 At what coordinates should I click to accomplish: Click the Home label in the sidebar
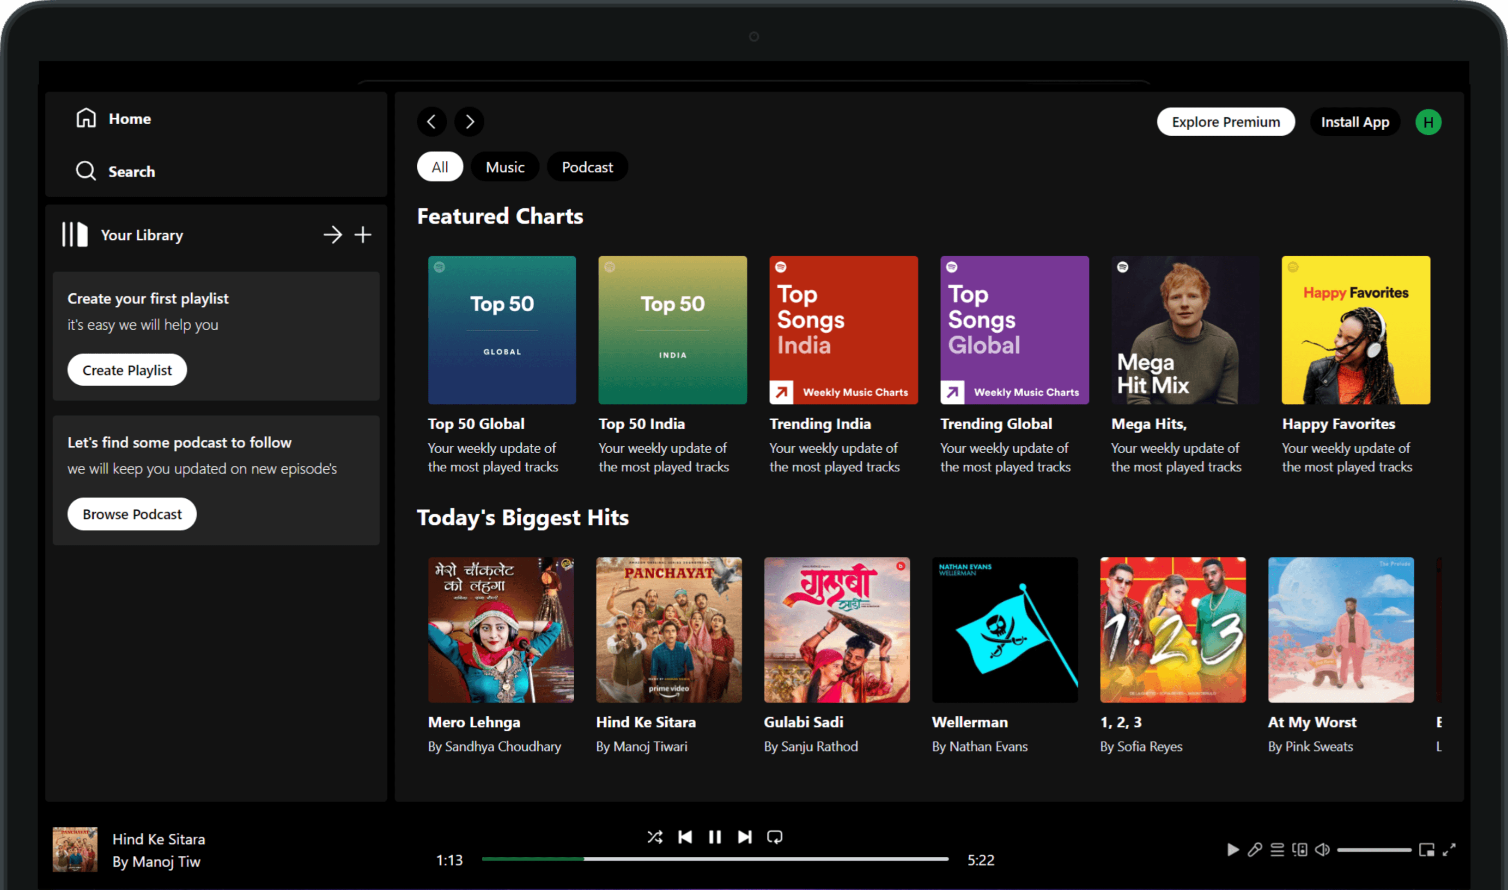tap(129, 119)
